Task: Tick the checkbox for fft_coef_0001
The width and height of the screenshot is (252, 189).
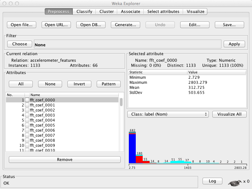Action: point(27,105)
